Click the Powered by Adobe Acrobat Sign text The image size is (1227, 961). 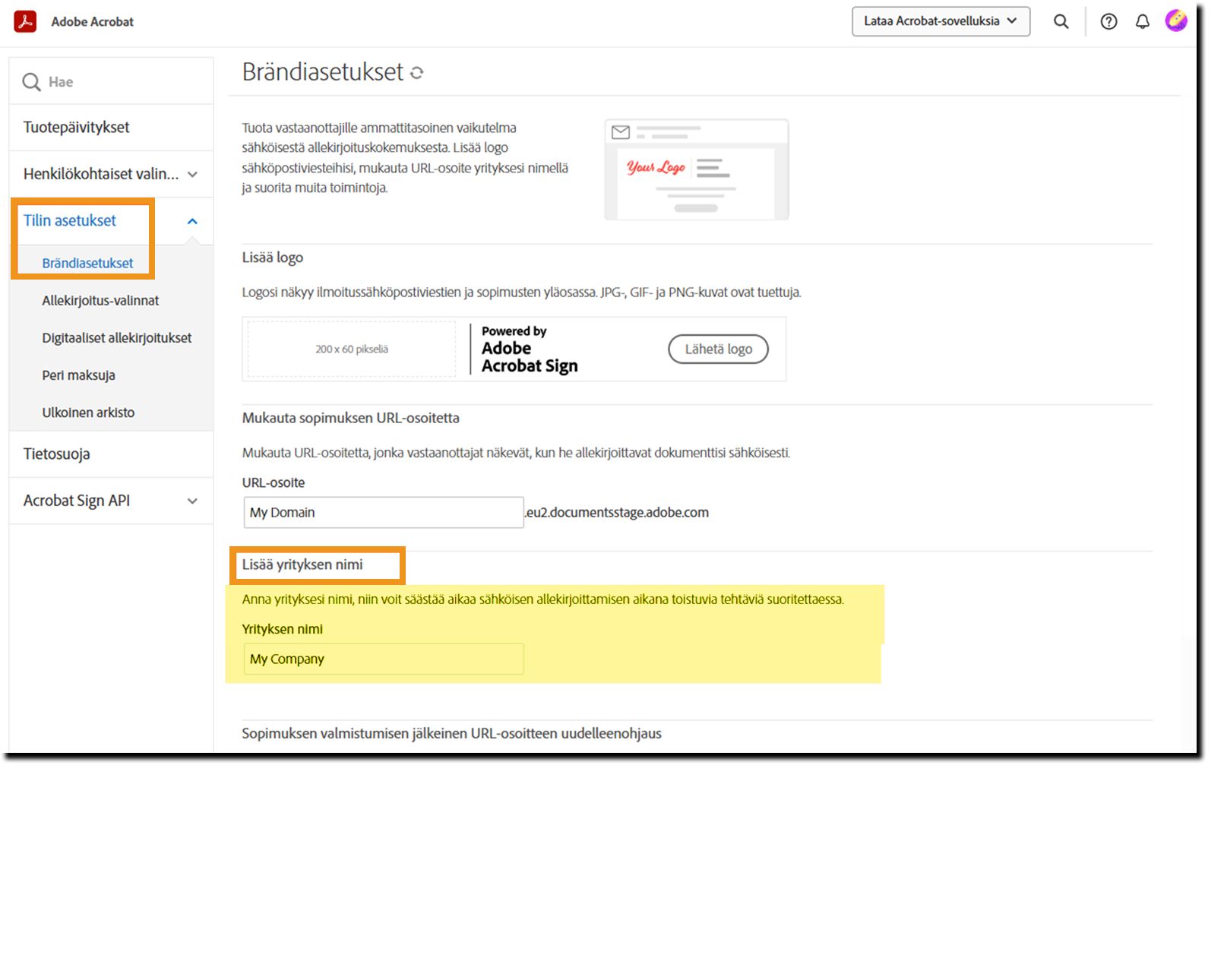530,349
